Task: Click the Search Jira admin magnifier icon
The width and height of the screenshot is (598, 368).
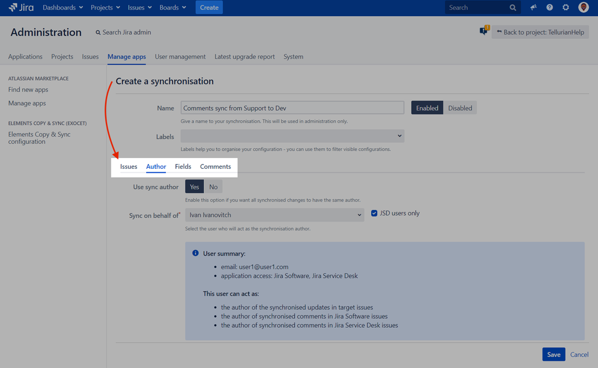Action: [98, 32]
